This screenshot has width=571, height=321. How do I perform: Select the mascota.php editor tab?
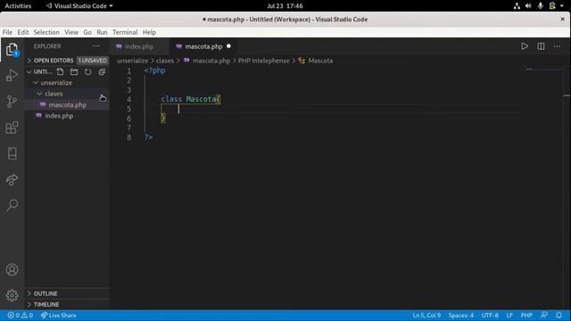203,46
